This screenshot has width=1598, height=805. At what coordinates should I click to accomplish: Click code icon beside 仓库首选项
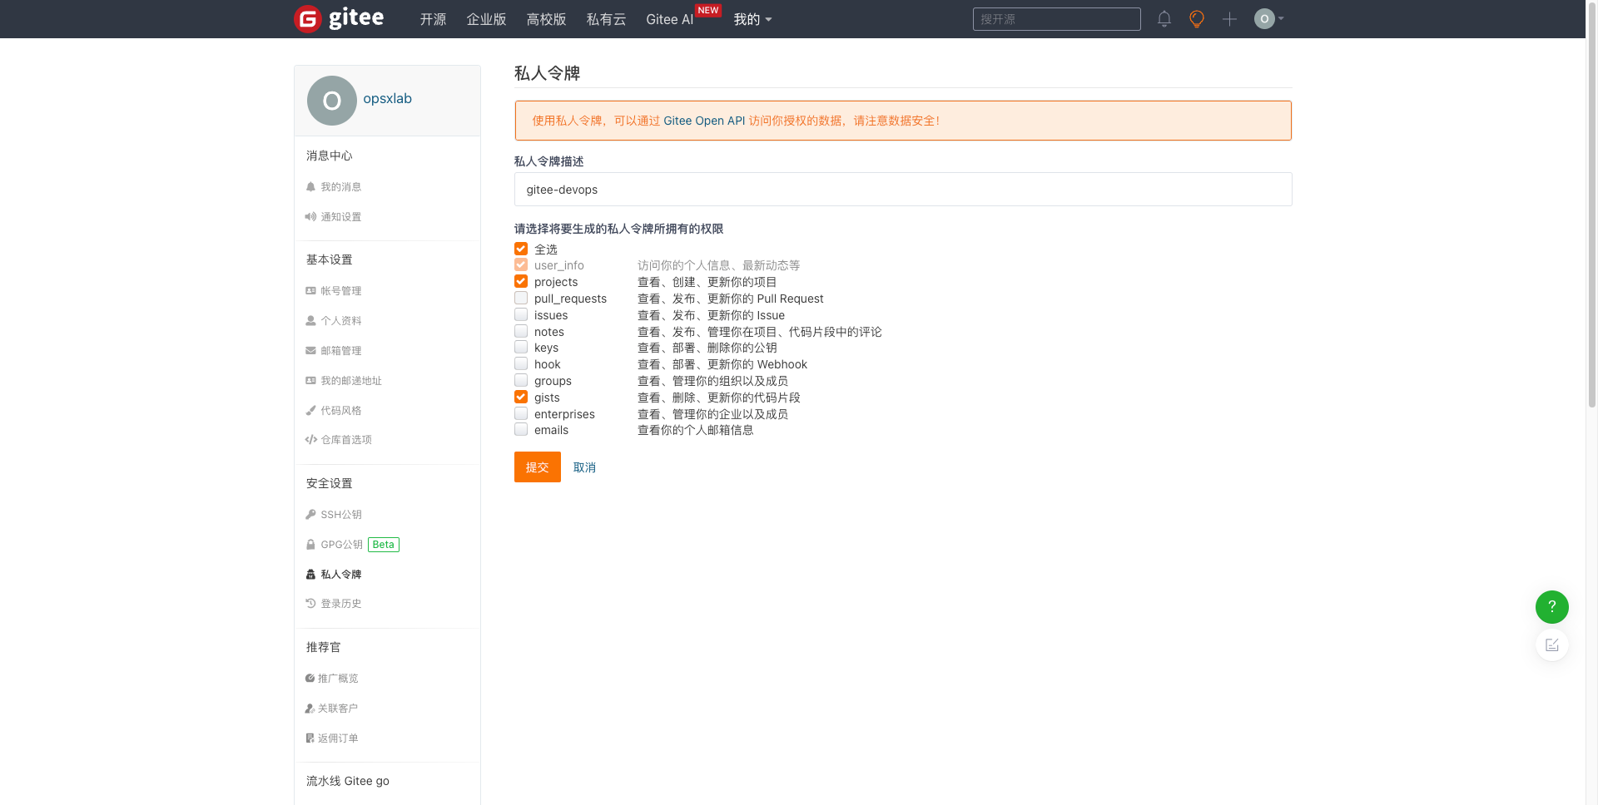[x=310, y=440]
